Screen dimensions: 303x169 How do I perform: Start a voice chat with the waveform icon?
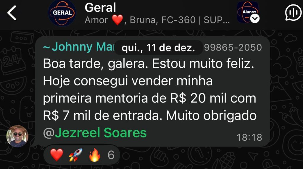pyautogui.click(x=293, y=13)
